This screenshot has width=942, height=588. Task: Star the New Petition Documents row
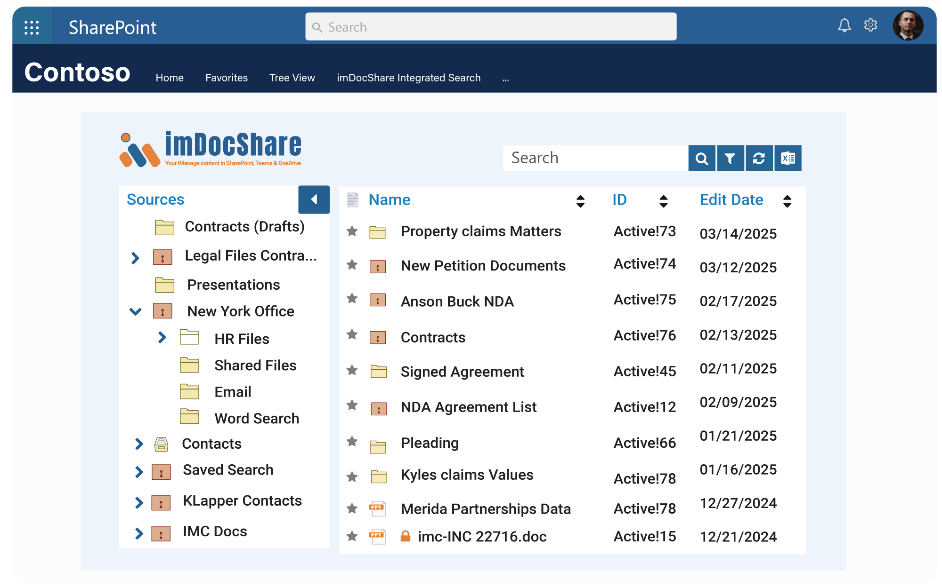tap(352, 264)
